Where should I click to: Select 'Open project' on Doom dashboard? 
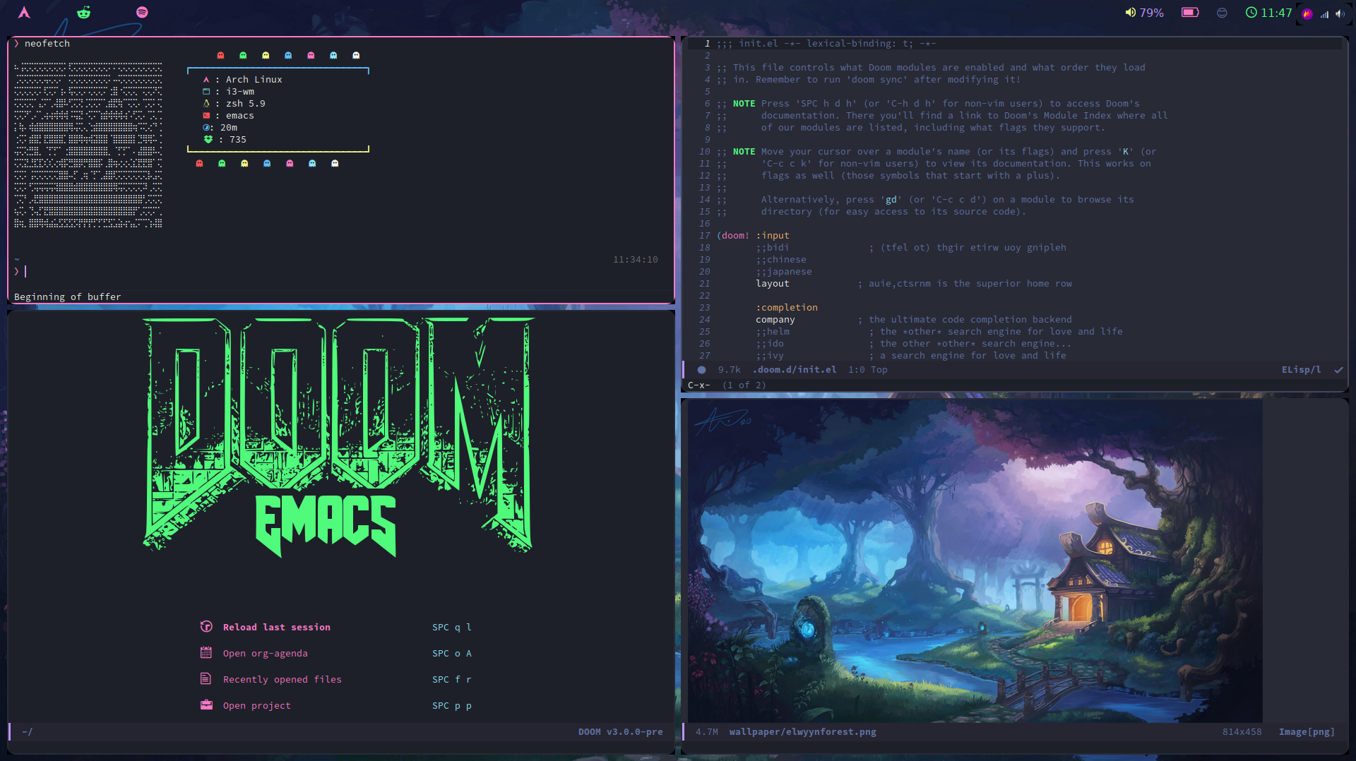(257, 706)
